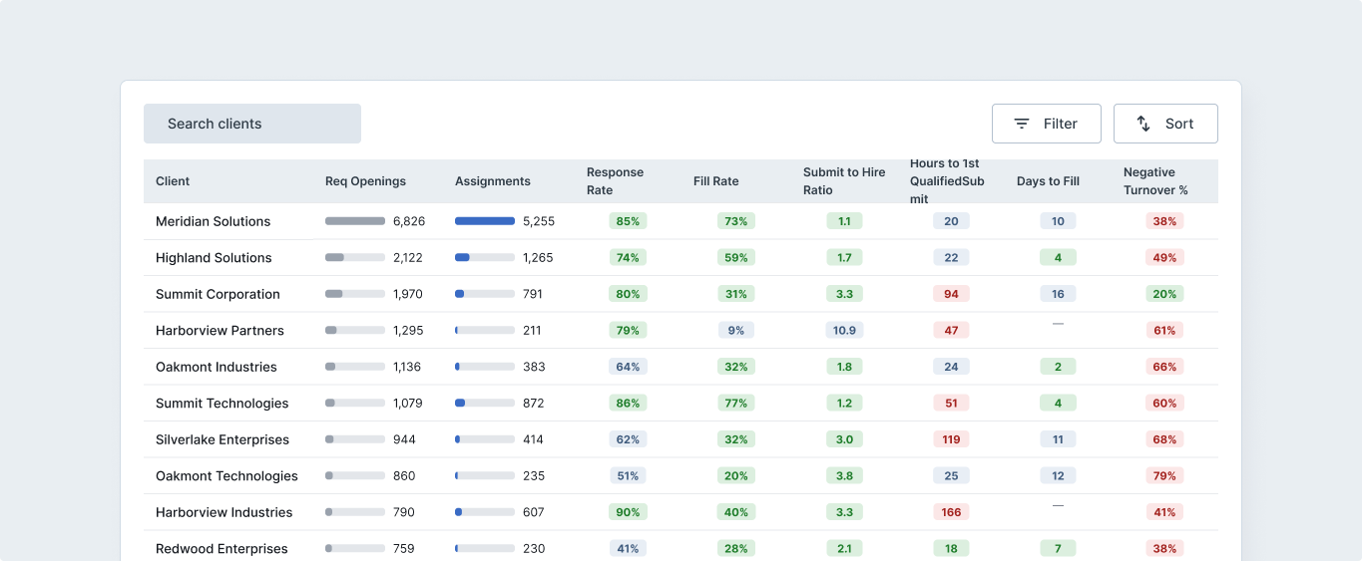Select Negative Turnover % header
The width and height of the screenshot is (1362, 561).
(x=1155, y=181)
